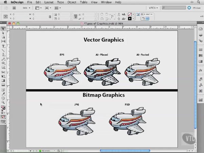This screenshot has height=153, width=204.
Task: Open the Arrange Documents dropdown
Action: [57, 8]
